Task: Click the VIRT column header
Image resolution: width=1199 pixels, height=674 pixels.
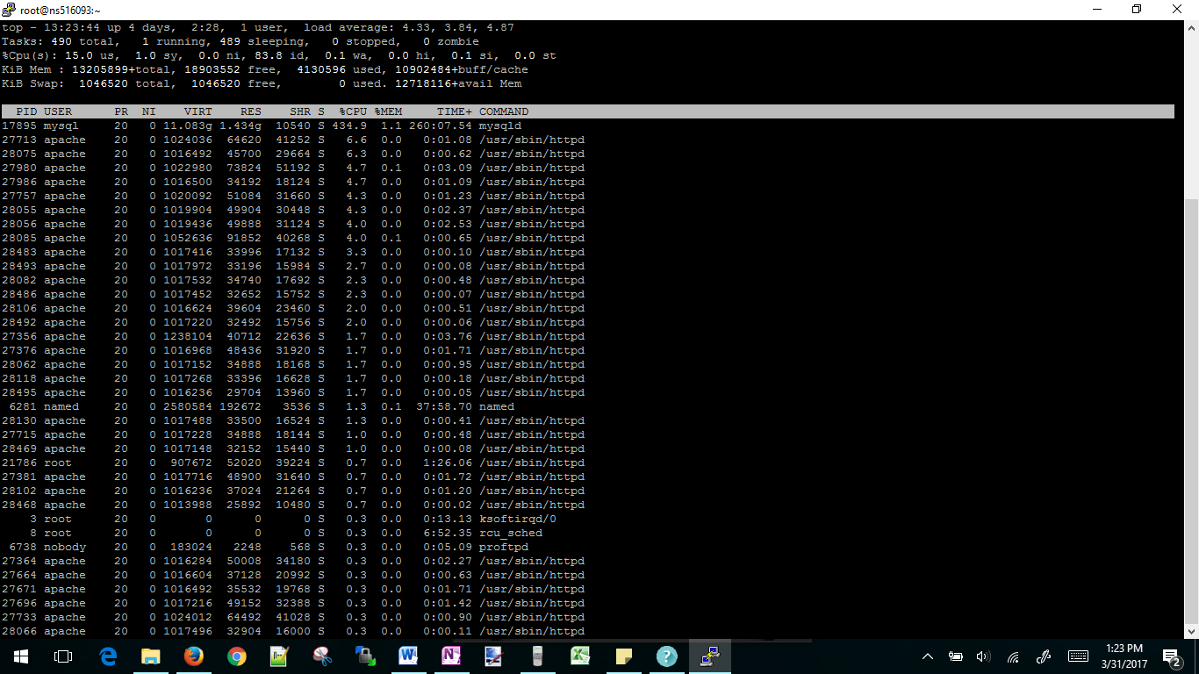Action: 198,111
